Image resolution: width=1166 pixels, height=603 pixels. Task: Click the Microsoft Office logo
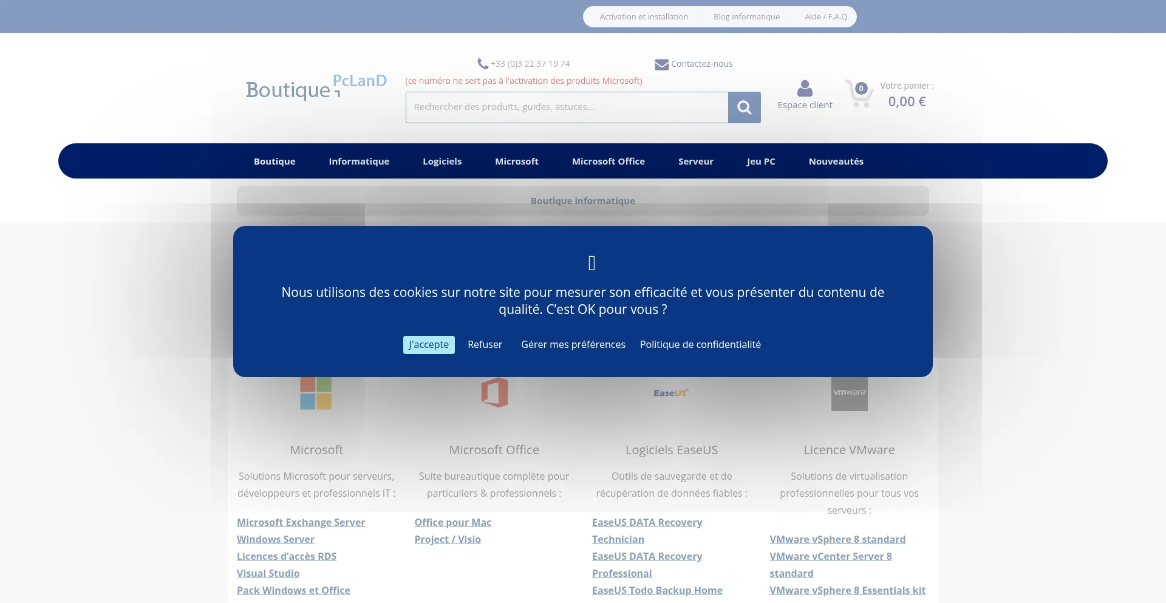(x=494, y=392)
